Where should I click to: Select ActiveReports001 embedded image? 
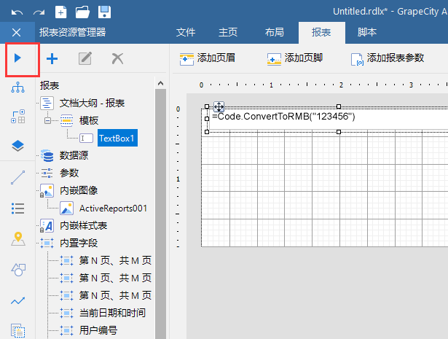113,209
